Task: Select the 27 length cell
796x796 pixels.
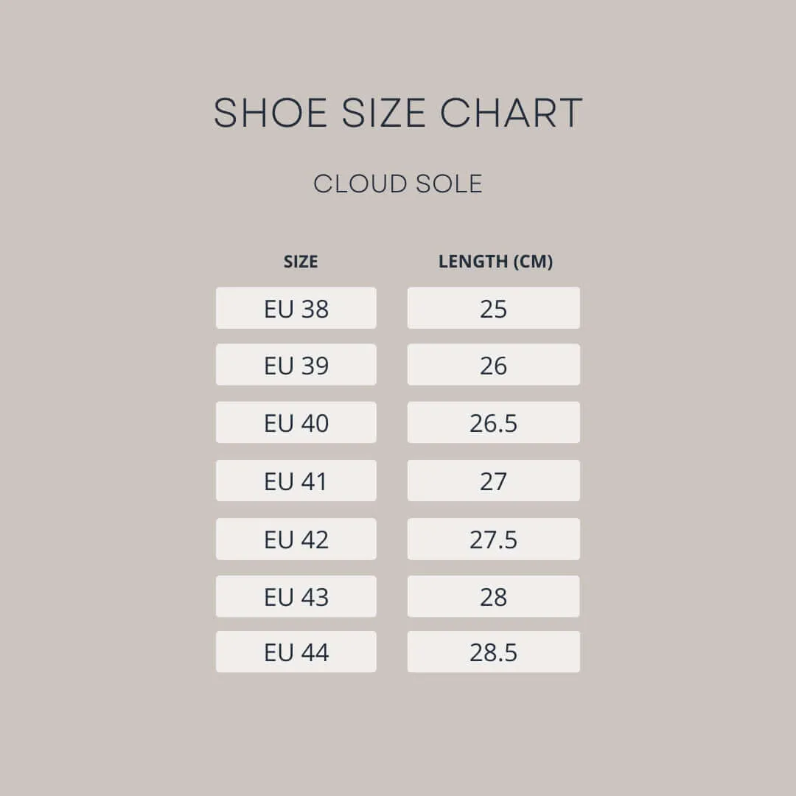Action: (x=494, y=481)
